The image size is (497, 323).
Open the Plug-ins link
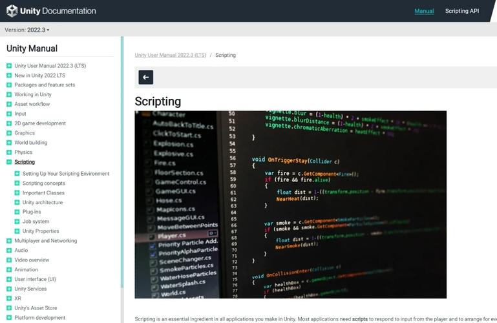point(32,212)
